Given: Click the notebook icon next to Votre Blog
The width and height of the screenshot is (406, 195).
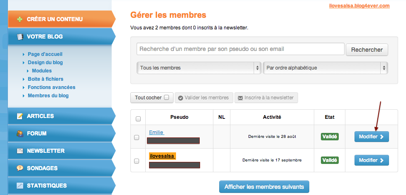Looking at the screenshot, I should [x=20, y=37].
